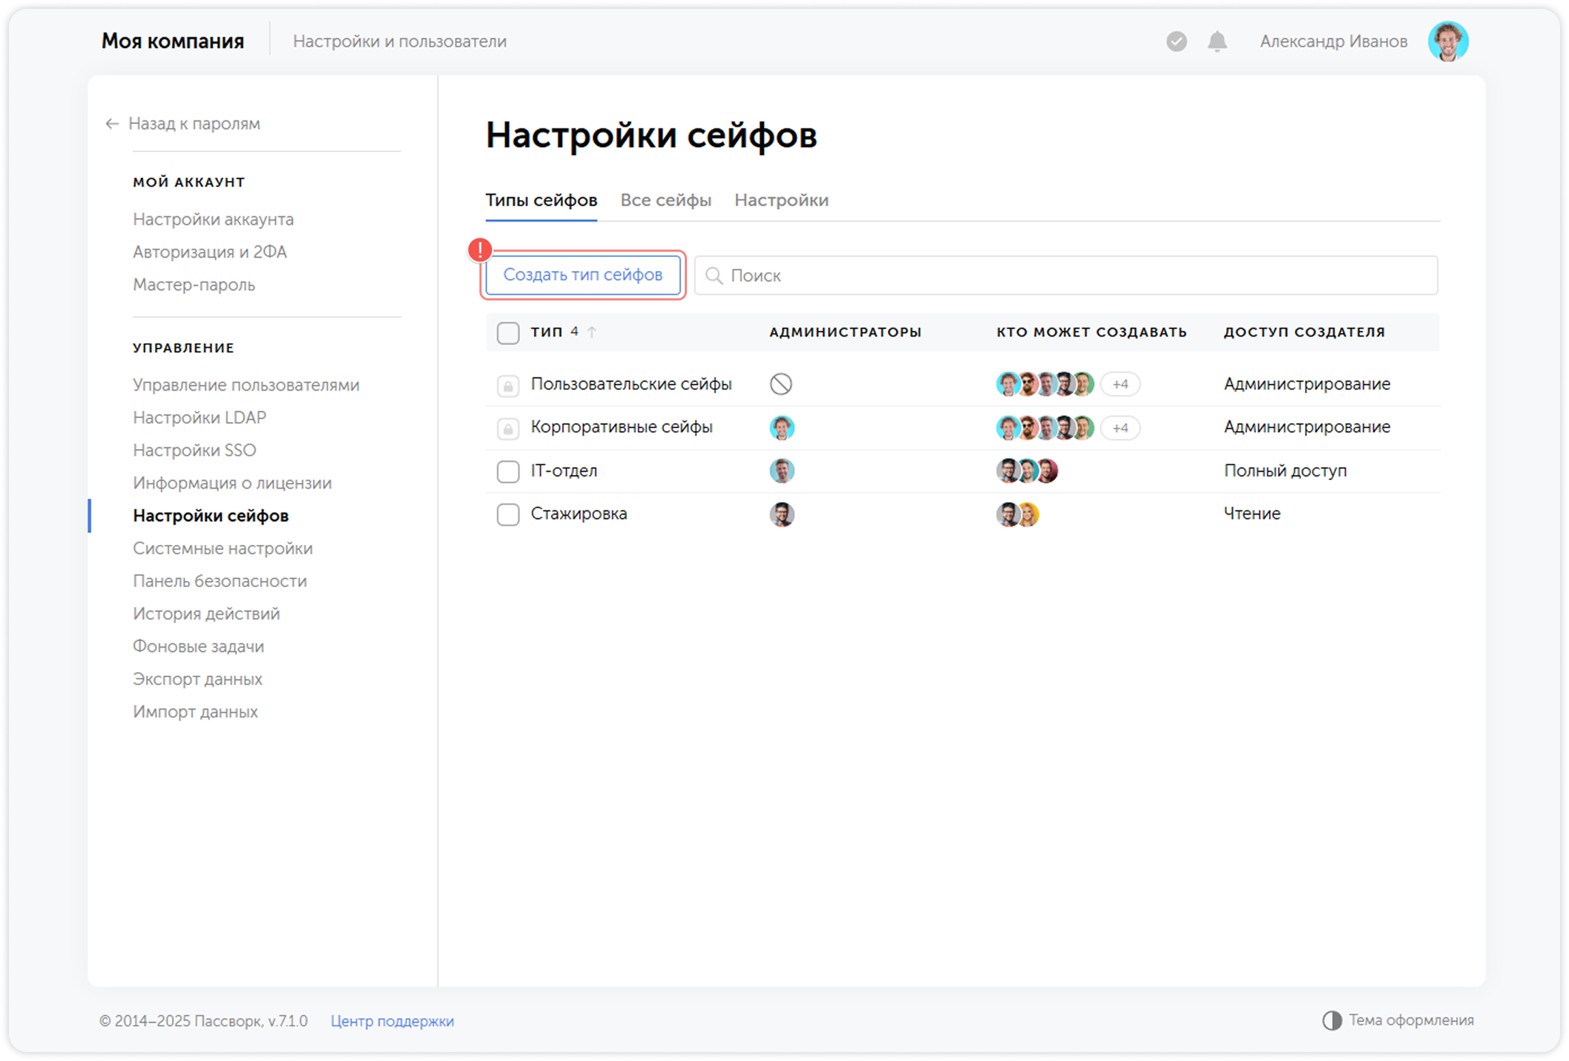This screenshot has width=1569, height=1061.
Task: Open Настройки LDAP in sidebar
Action: (x=199, y=417)
